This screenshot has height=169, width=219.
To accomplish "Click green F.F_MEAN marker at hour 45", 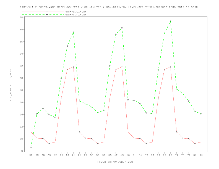I will click(122, 28).
